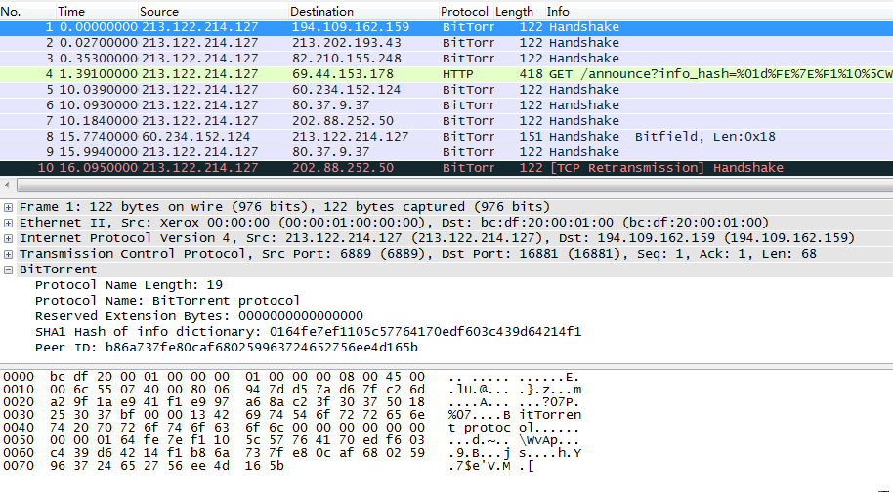The width and height of the screenshot is (893, 496).
Task: Select packet 6 at time 10.0930000
Action: [x=446, y=105]
